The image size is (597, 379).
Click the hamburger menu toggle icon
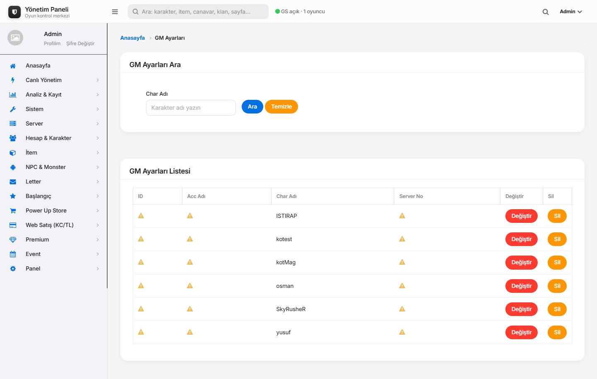pos(115,12)
